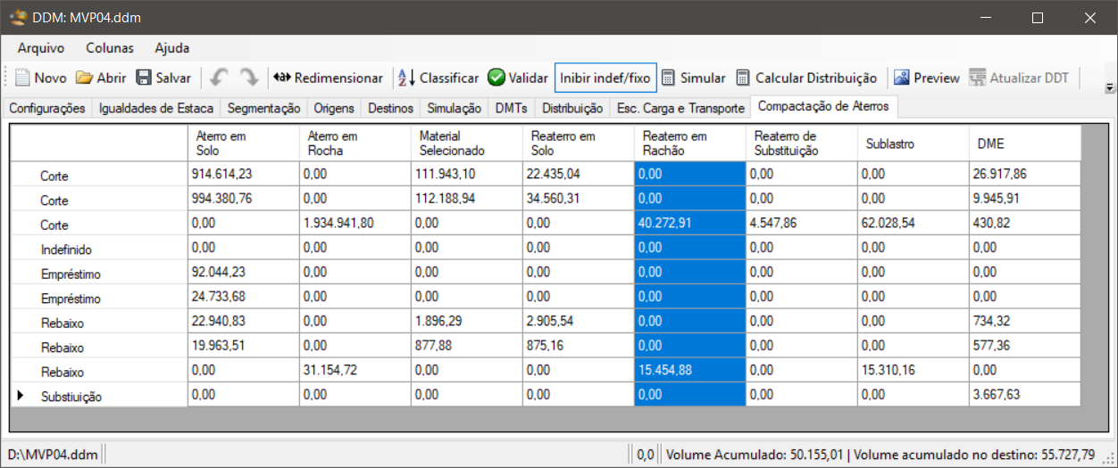Open the Ajuda menu
Image resolution: width=1118 pixels, height=468 pixels.
172,48
